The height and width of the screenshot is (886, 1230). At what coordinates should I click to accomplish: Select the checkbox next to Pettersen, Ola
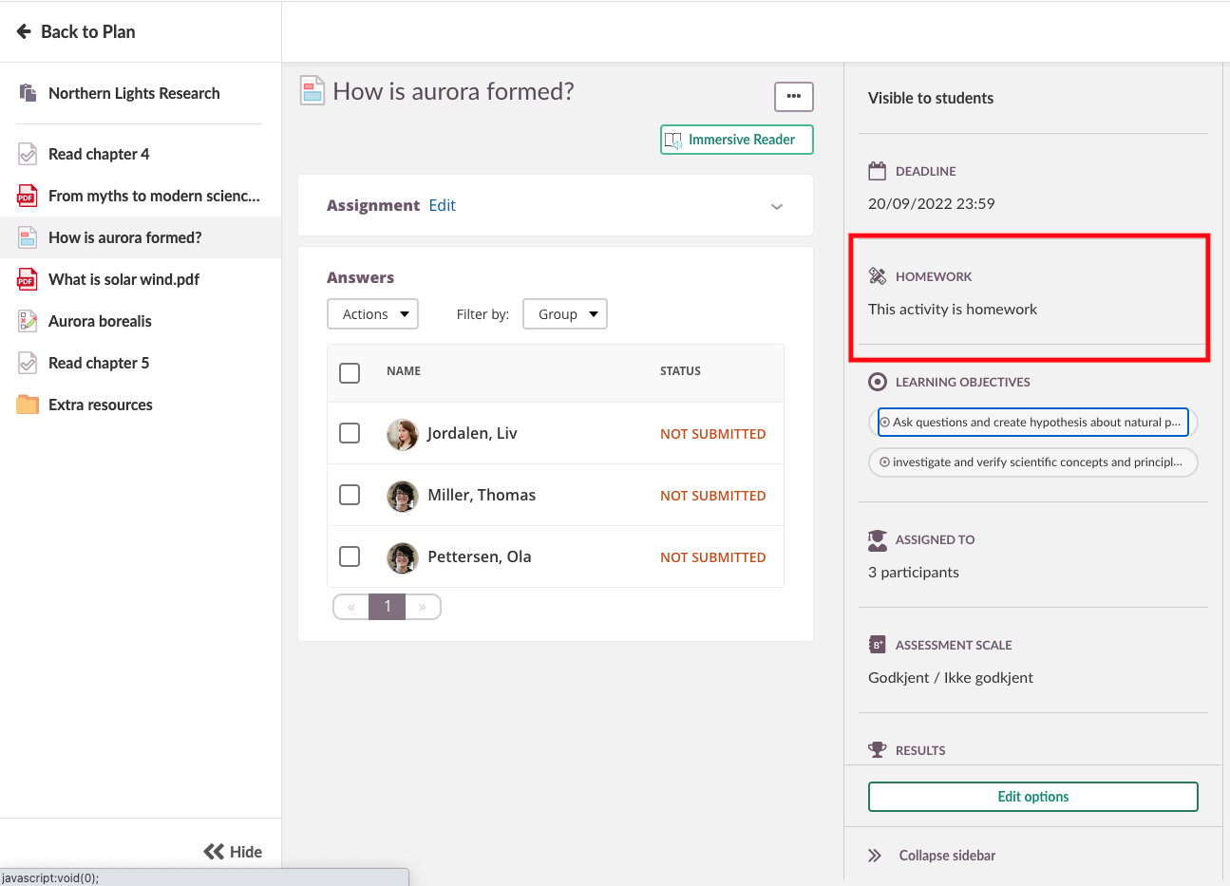pyautogui.click(x=350, y=556)
